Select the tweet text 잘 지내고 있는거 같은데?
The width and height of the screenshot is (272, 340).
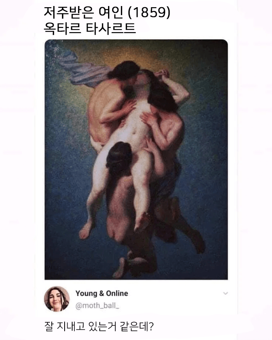pos(99,326)
